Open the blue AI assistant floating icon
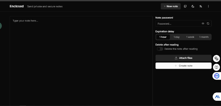The image size is (221, 106). (217, 97)
